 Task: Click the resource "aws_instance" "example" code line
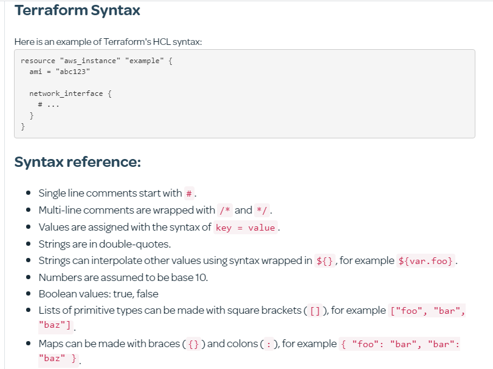tap(97, 61)
